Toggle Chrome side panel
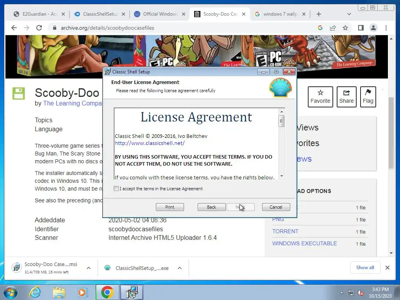400x300 pixels. (361, 28)
